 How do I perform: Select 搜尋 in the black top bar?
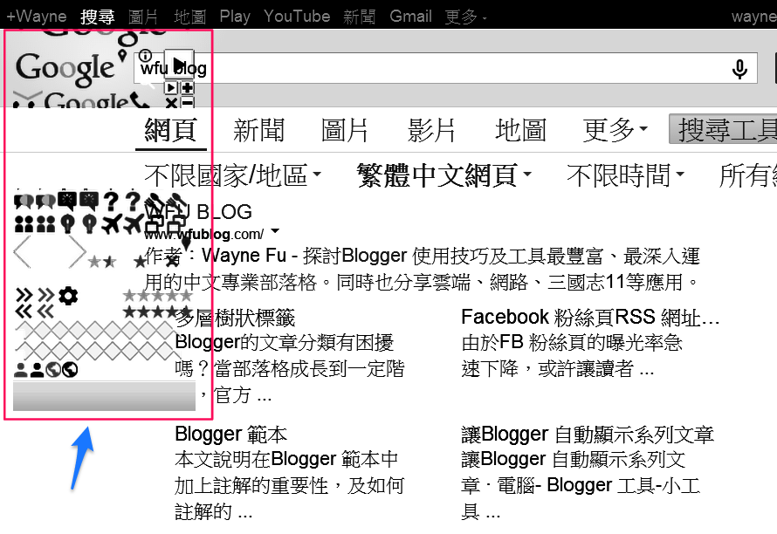tap(97, 17)
